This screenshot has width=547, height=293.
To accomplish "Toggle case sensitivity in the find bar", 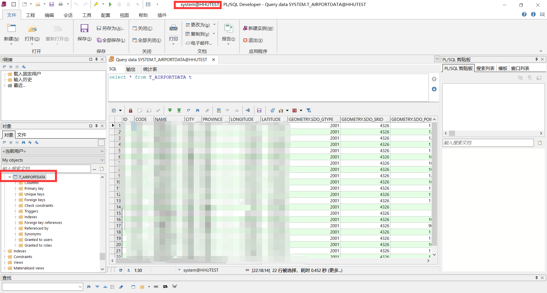I will (165, 286).
